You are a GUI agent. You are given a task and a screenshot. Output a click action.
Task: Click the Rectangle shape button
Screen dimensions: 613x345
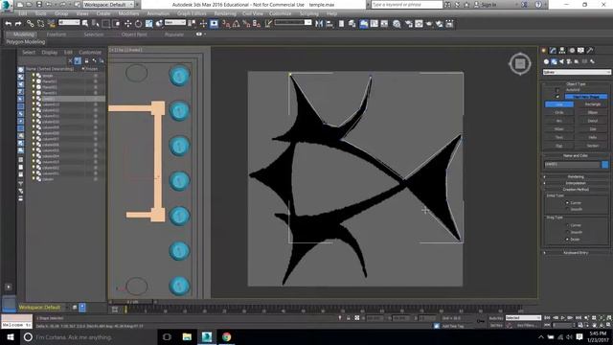point(593,104)
